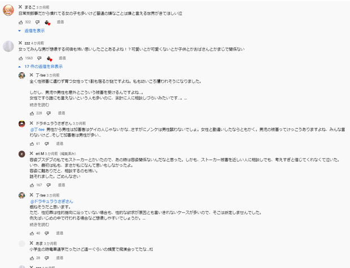The height and width of the screenshot is (268, 350).
Task: Click the X icon beside eri M username
Action: pos(32,153)
